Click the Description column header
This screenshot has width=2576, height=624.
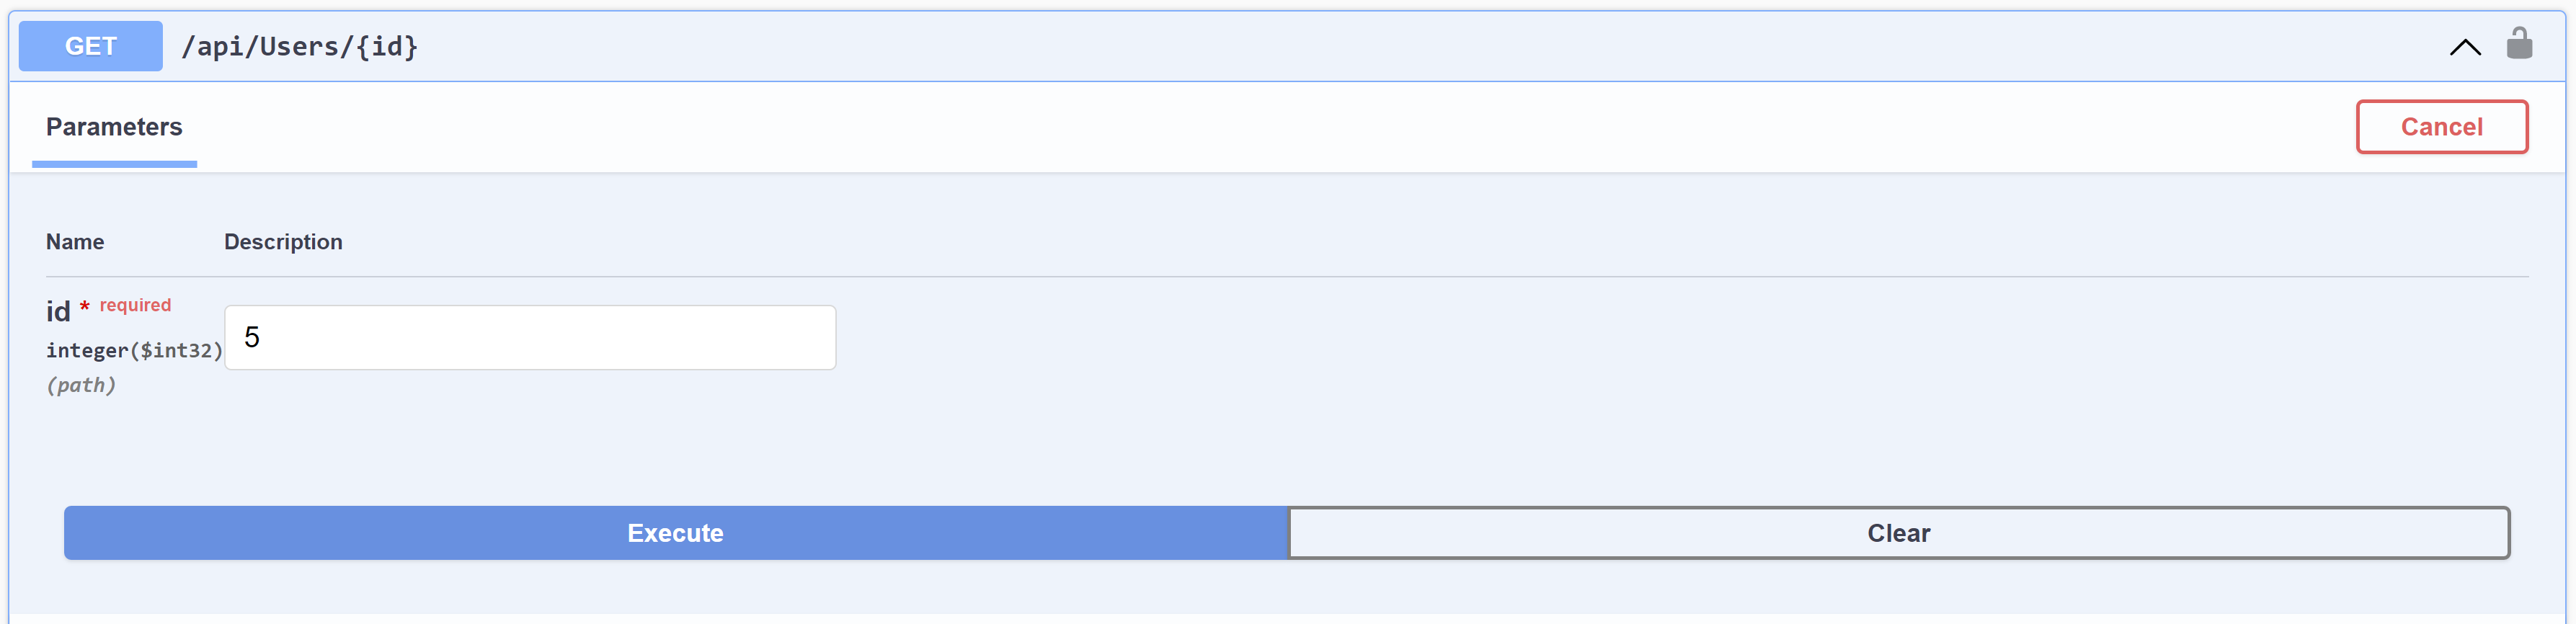point(283,242)
